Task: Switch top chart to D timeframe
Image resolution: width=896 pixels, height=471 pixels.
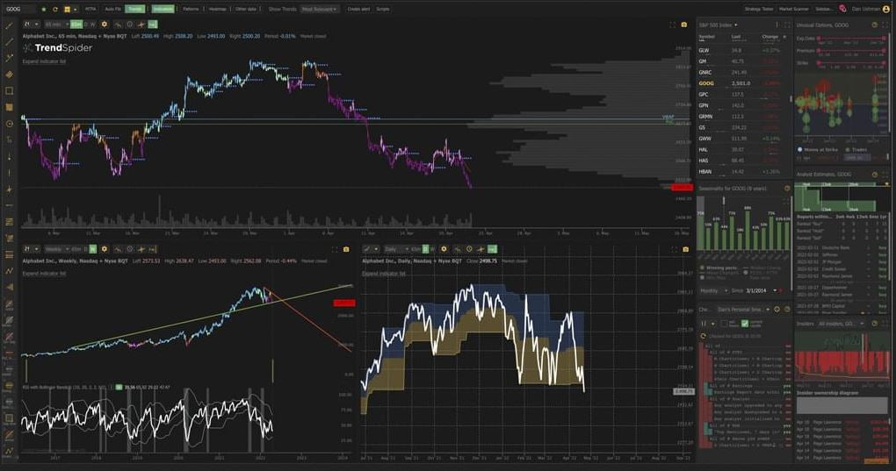Action: point(86,25)
